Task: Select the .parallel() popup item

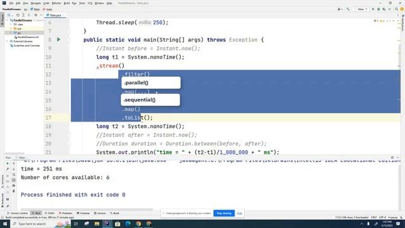Action: coord(151,83)
